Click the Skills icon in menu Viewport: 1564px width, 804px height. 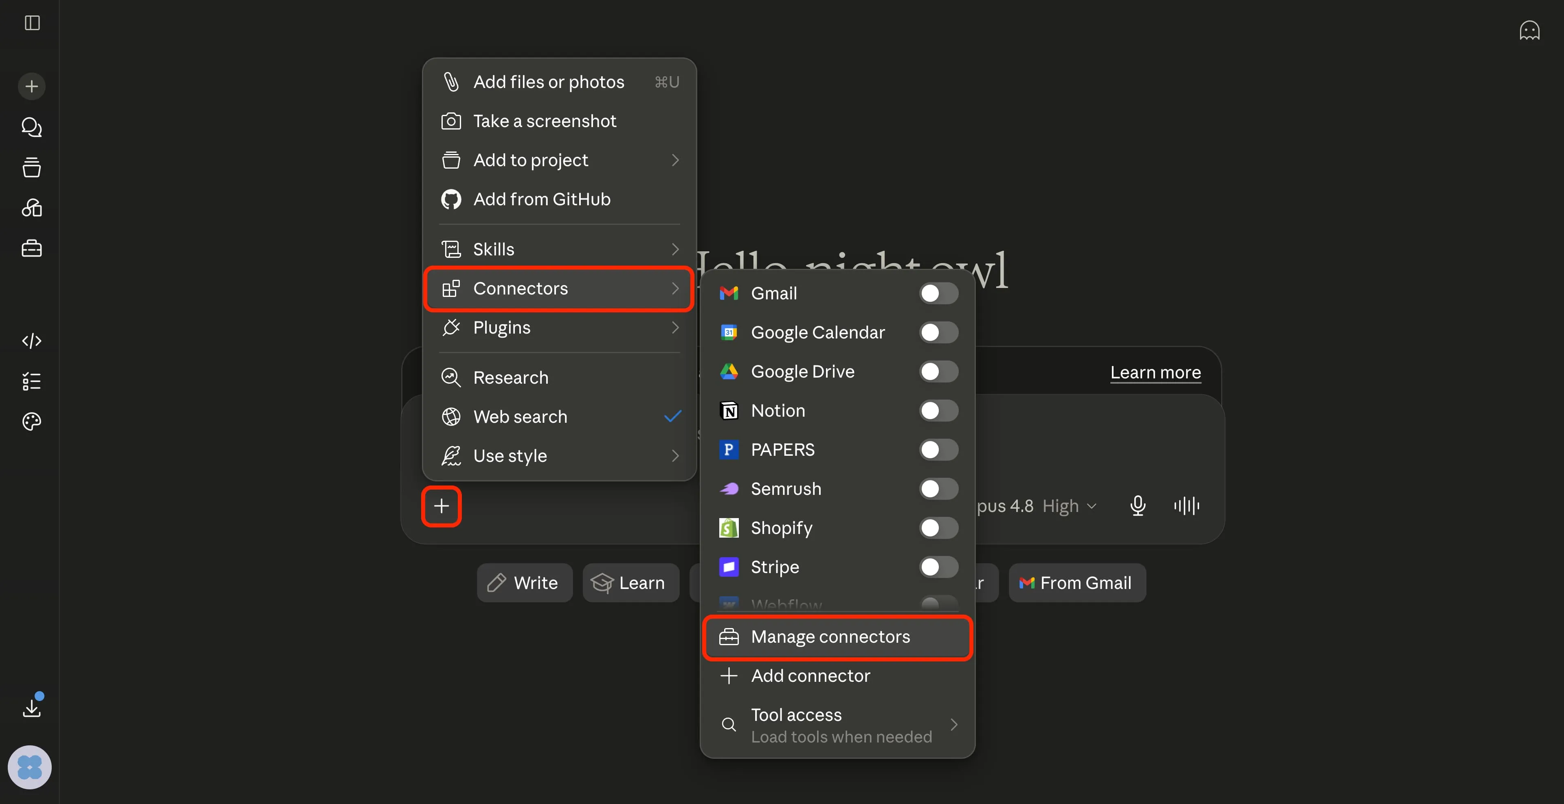(451, 249)
